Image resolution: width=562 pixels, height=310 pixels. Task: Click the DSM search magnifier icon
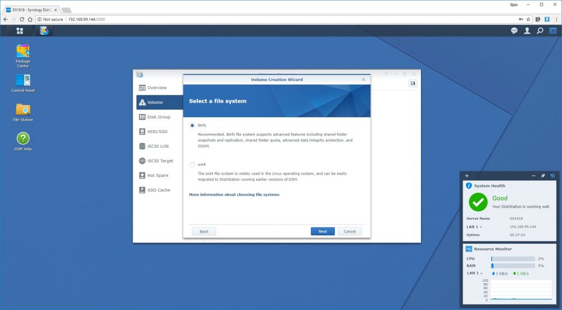click(x=540, y=31)
